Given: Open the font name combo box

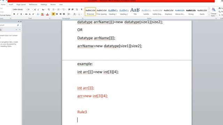Looking at the screenshot, I should 20,9.
